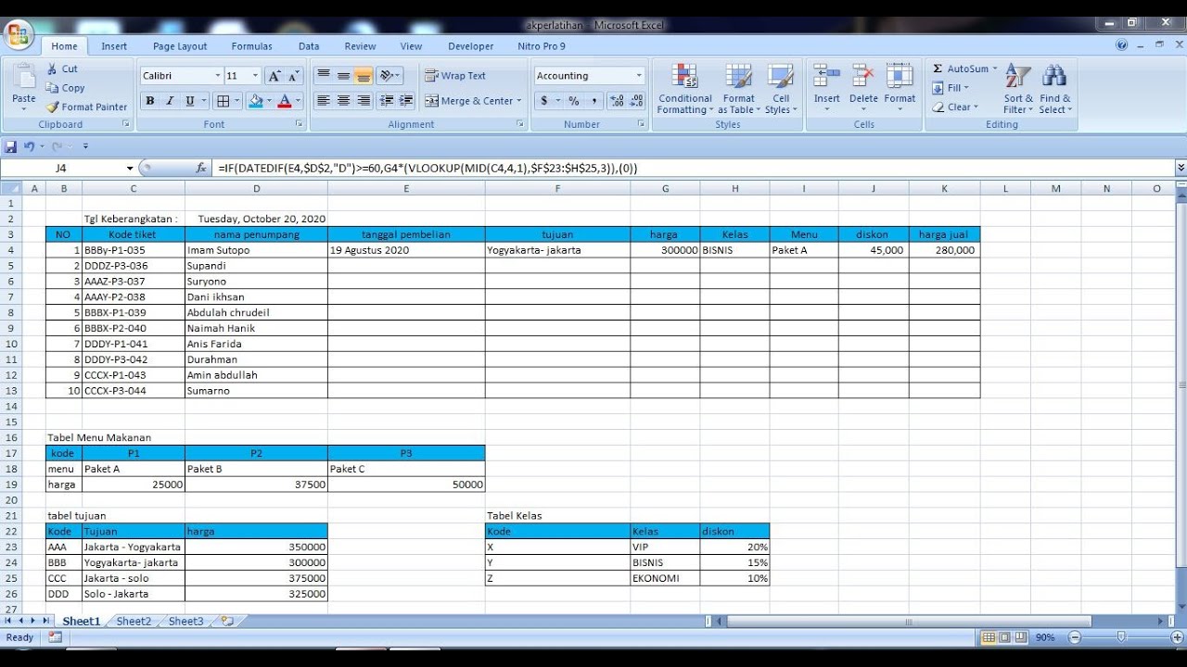Screen dimensions: 1187x667
Task: Switch to Page Layout view in status bar
Action: point(1004,637)
